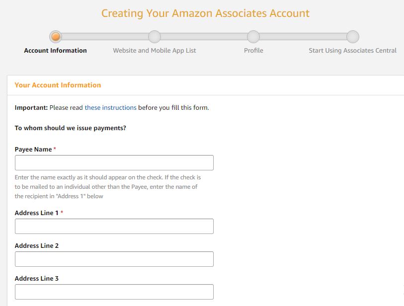Open the Account Information step label

pos(55,51)
